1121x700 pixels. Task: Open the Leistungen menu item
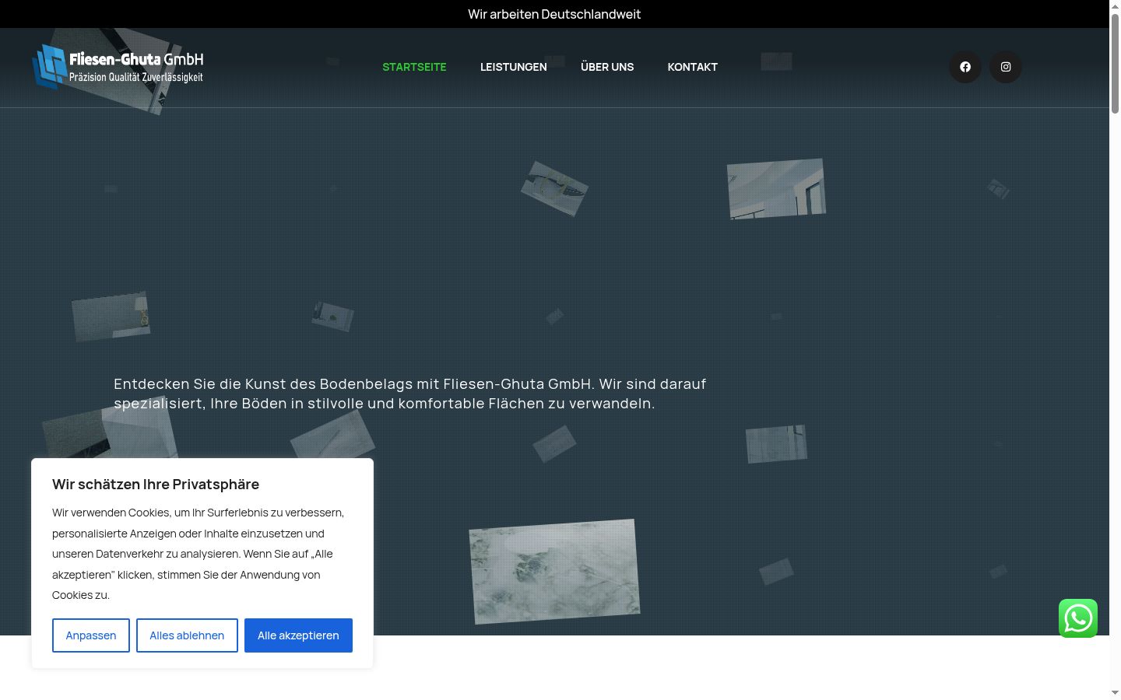click(x=514, y=67)
